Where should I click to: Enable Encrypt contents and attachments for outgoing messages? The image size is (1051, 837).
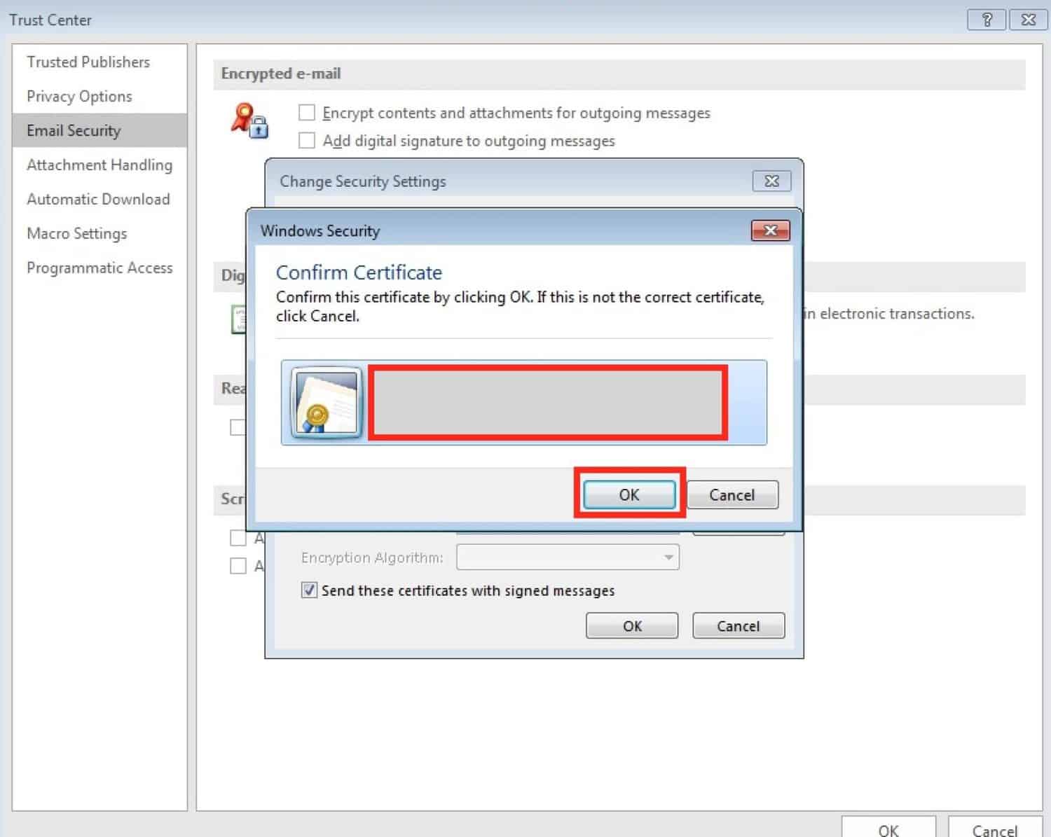coord(307,112)
